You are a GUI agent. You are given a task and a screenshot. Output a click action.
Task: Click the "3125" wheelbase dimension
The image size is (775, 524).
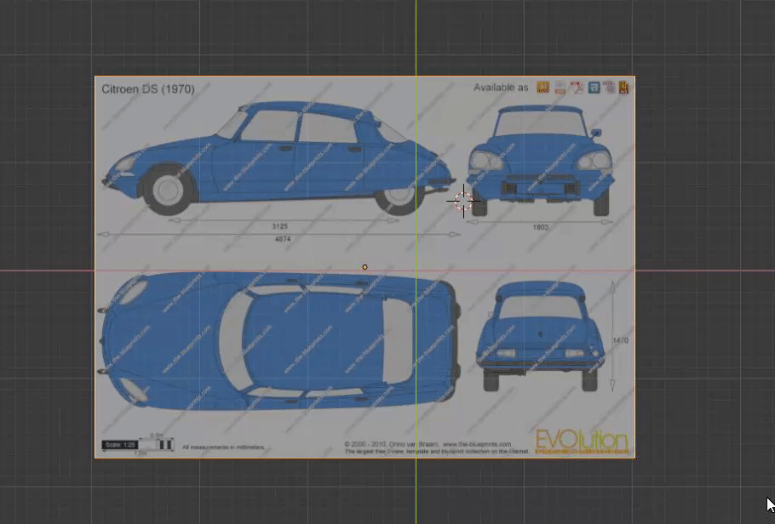pyautogui.click(x=279, y=226)
